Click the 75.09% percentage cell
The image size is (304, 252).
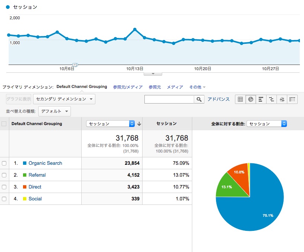(x=181, y=163)
